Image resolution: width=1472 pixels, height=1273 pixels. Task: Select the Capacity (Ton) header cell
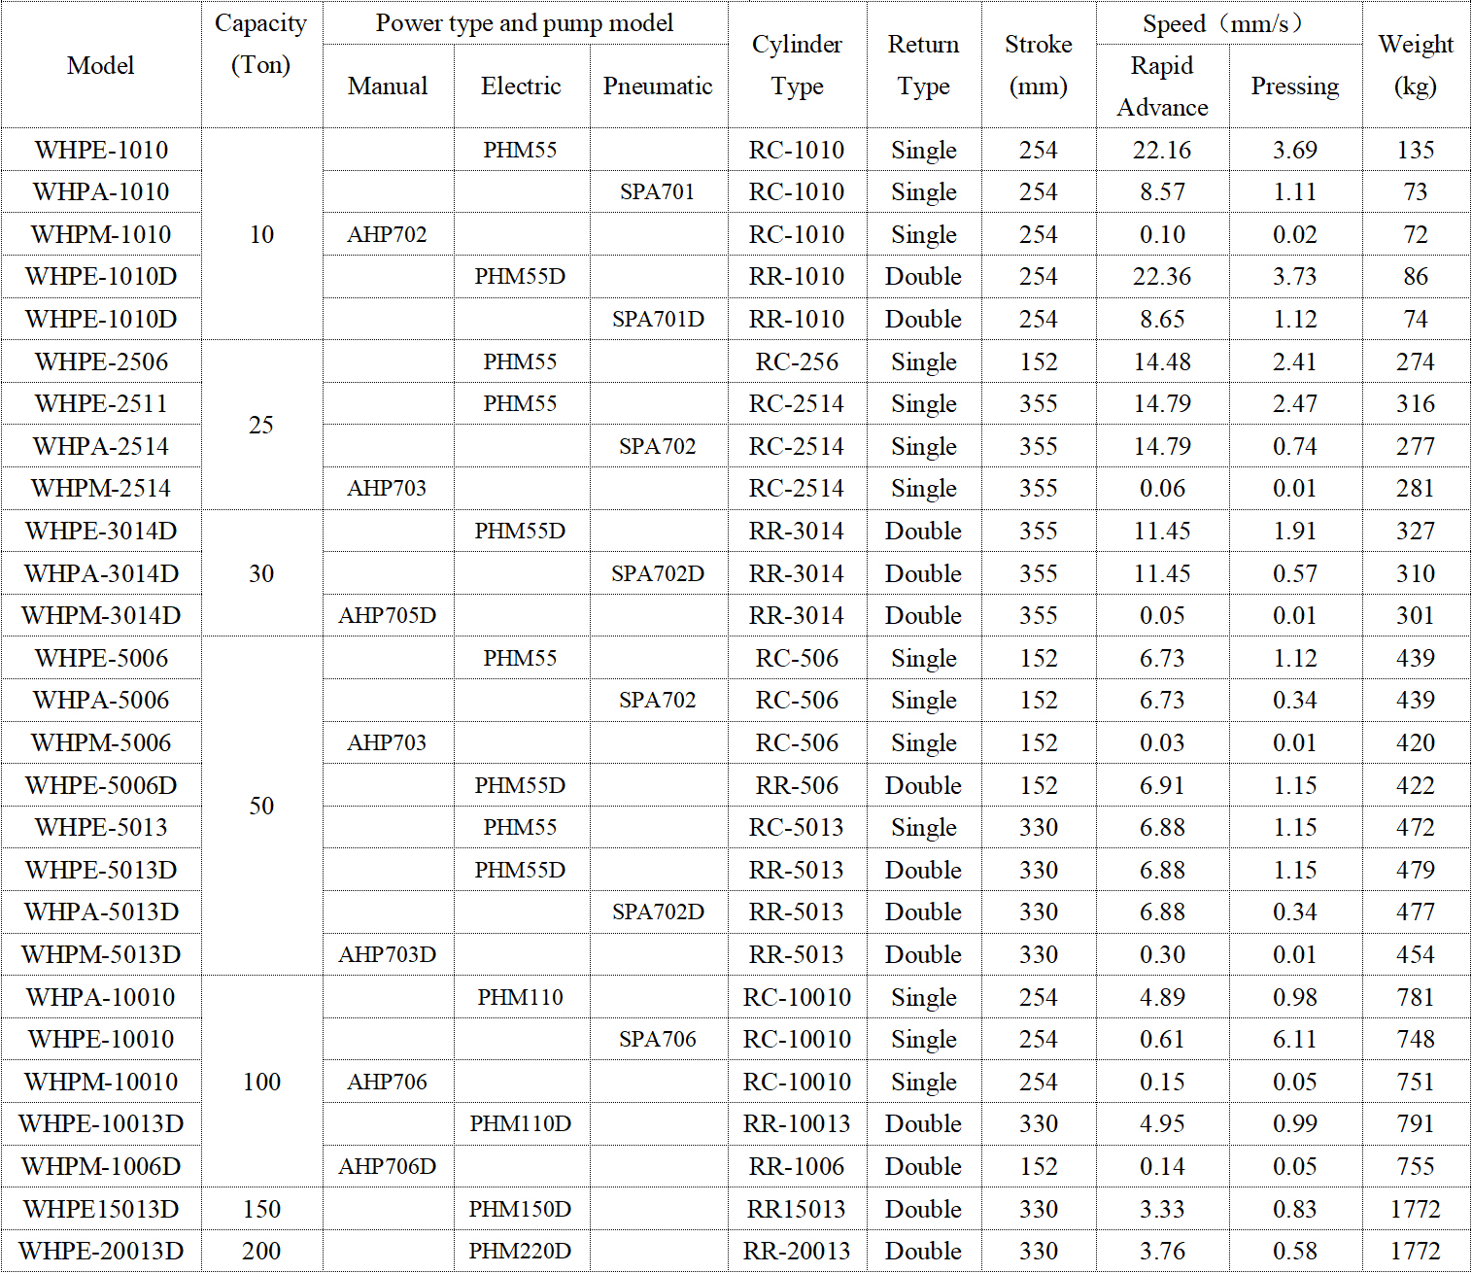pyautogui.click(x=260, y=45)
